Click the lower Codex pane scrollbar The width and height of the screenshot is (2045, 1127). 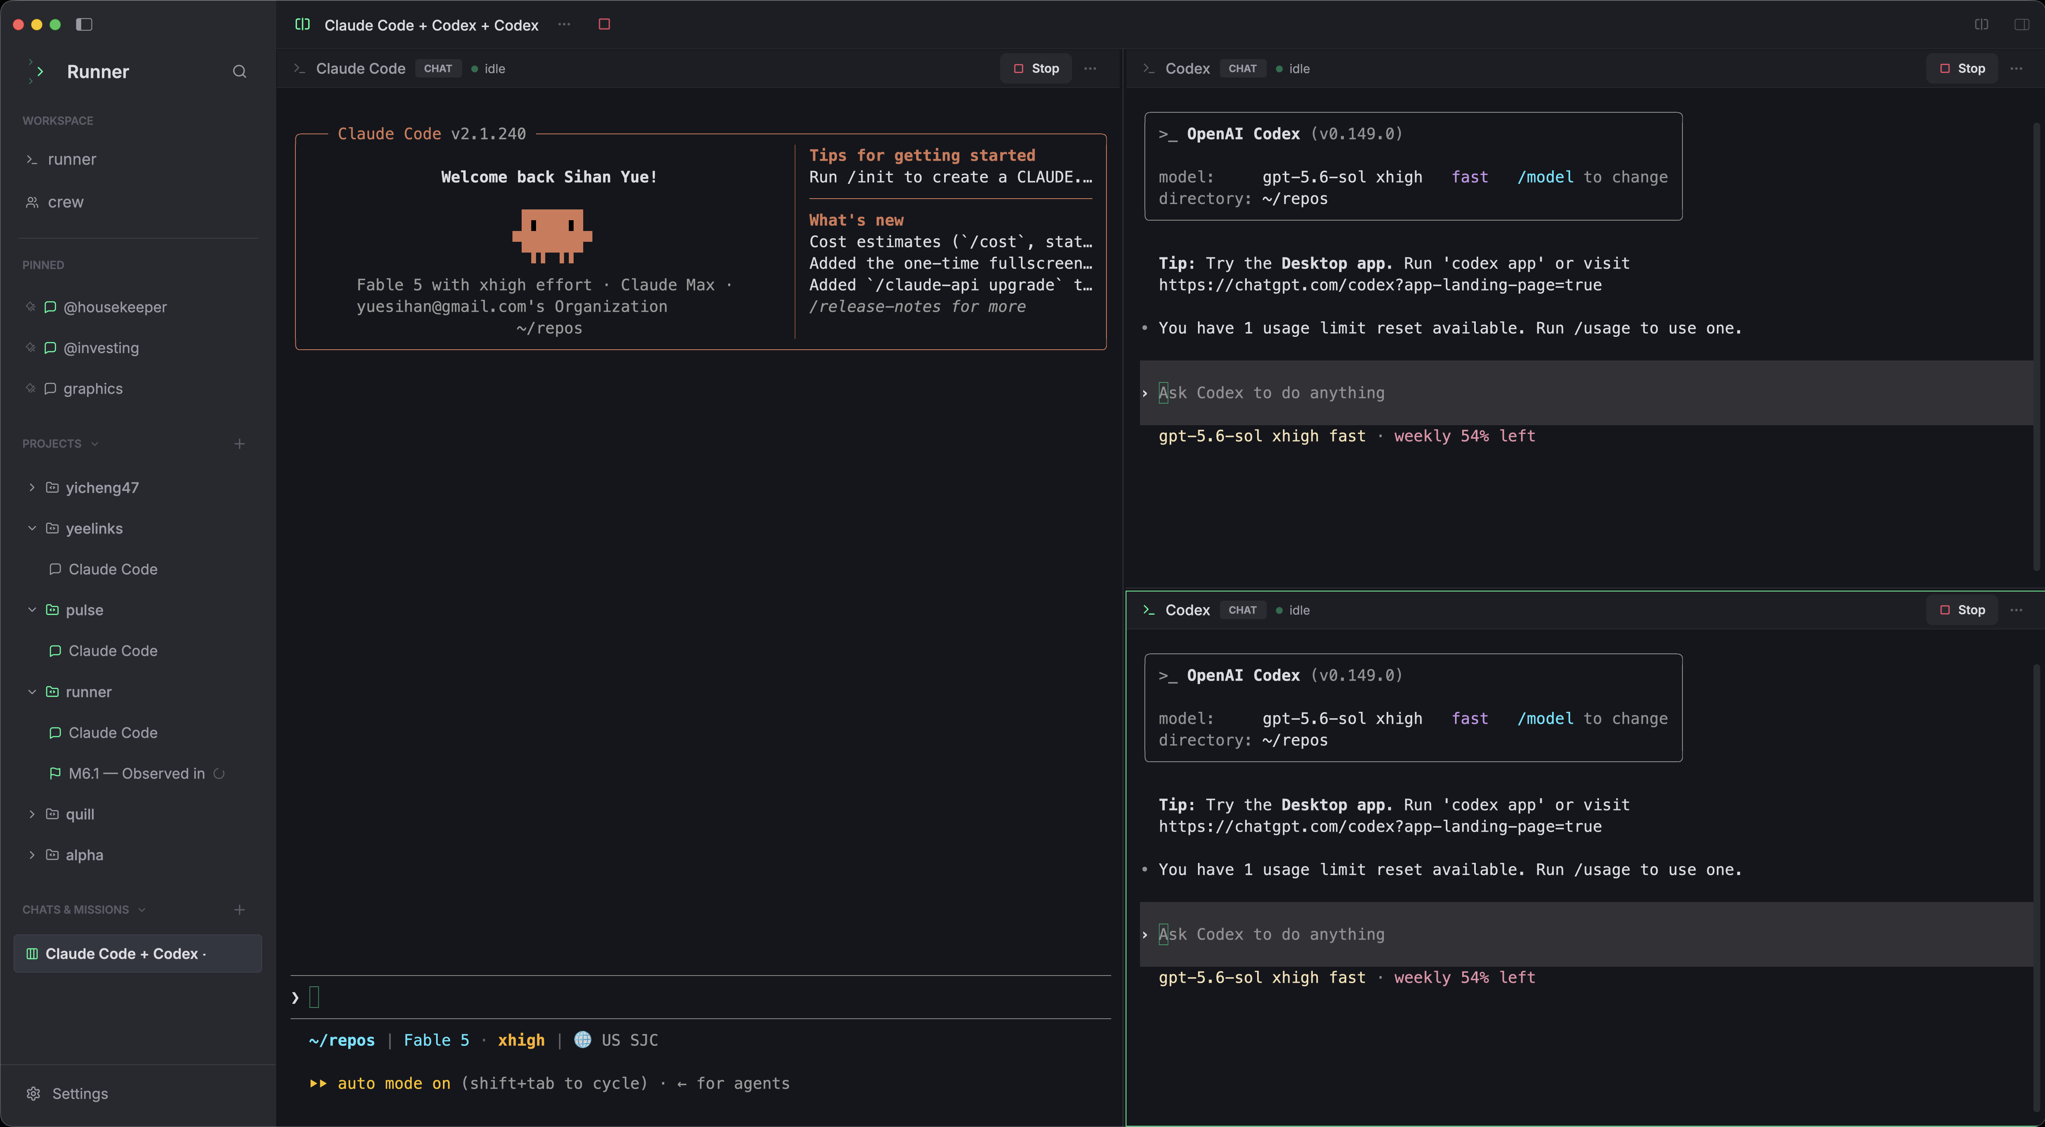tap(2036, 887)
